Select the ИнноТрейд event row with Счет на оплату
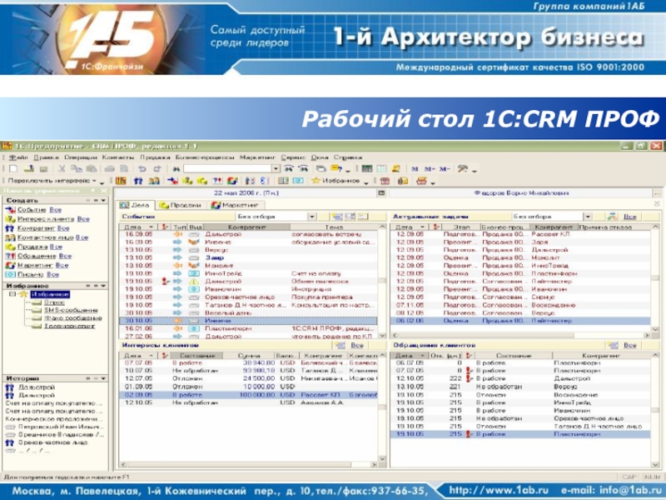This screenshot has height=500, width=666. pos(248,273)
